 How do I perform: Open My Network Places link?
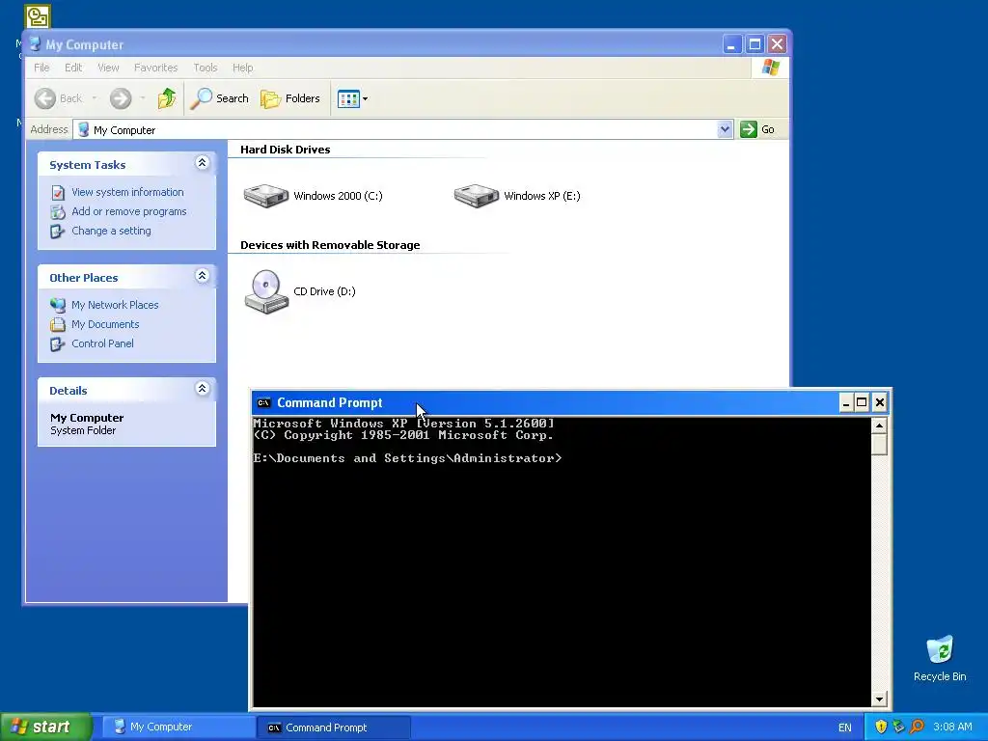click(x=115, y=305)
